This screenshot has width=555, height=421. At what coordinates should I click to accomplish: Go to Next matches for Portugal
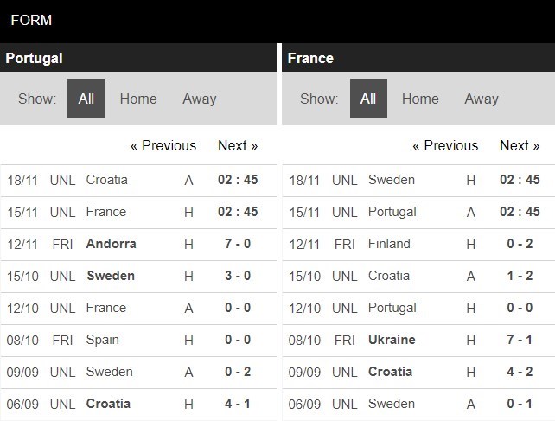(x=238, y=145)
